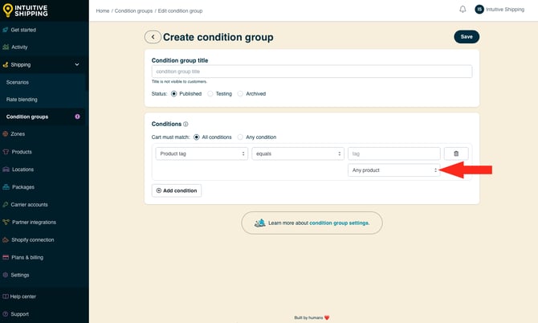This screenshot has width=538, height=323.
Task: Open the Any product dropdown
Action: pos(394,170)
